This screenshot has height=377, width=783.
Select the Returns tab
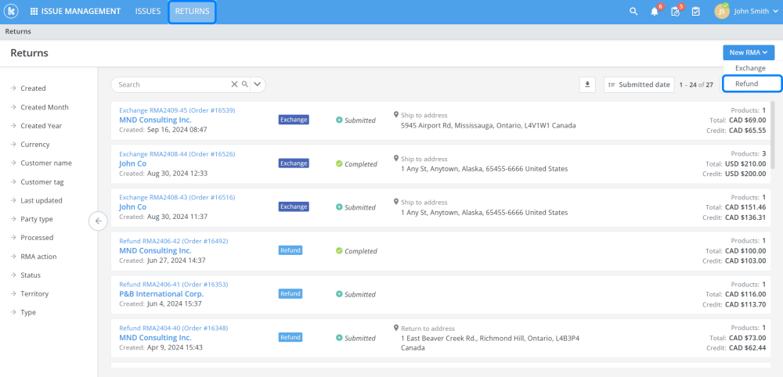click(193, 12)
